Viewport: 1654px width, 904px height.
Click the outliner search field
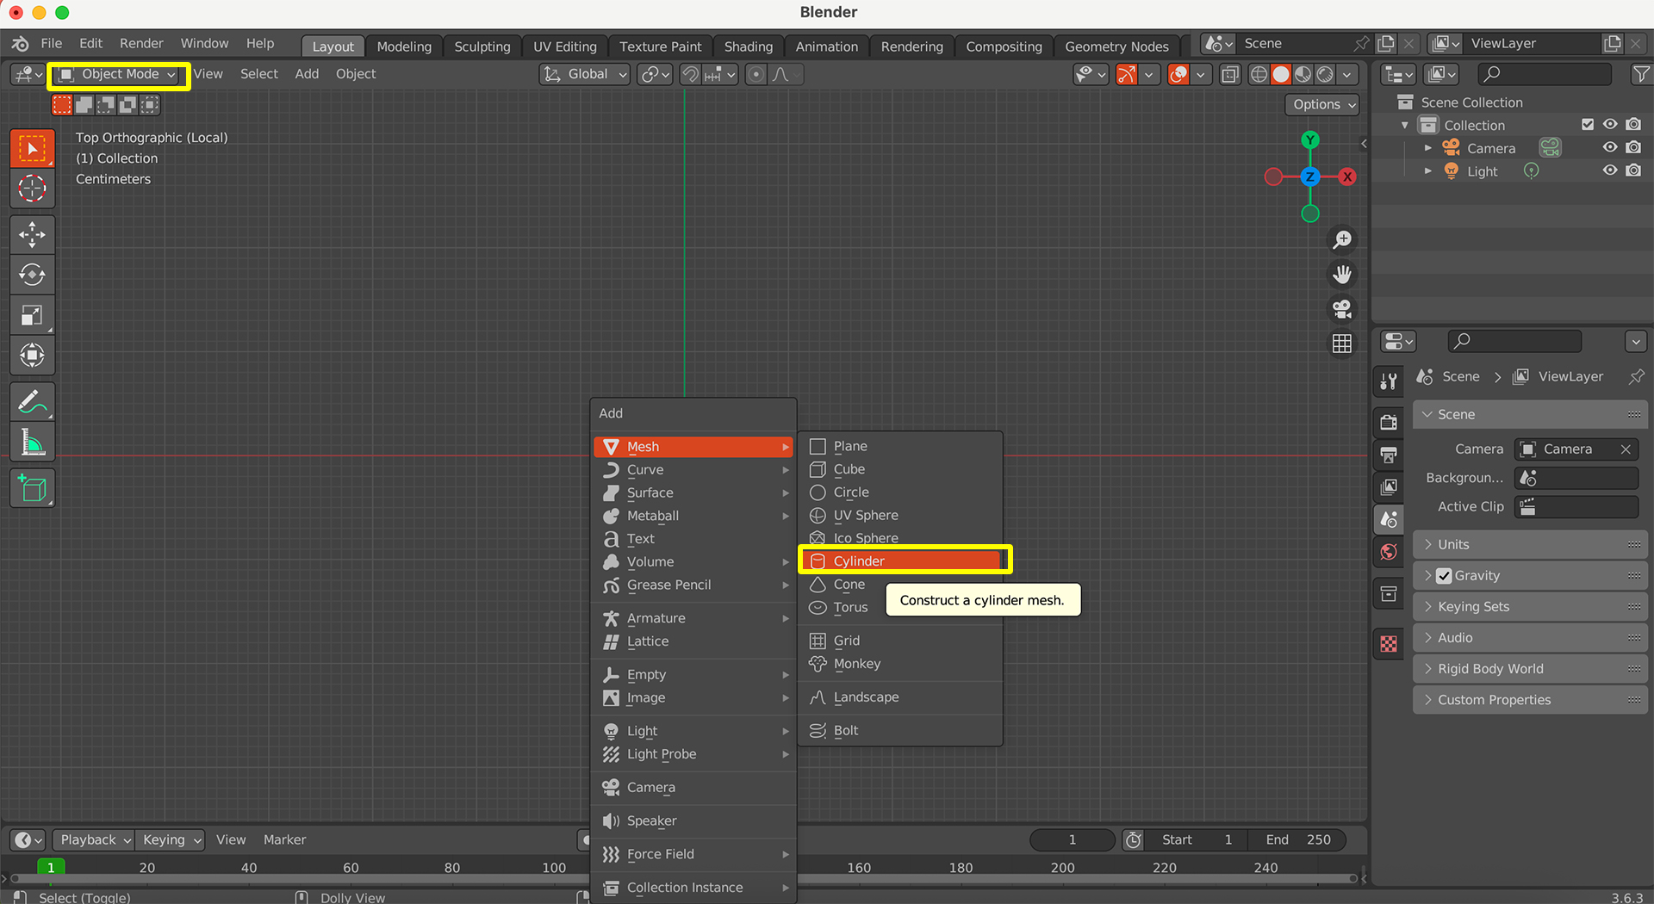click(x=1545, y=75)
